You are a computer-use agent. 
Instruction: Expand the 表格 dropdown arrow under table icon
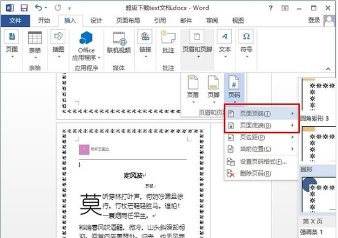click(x=35, y=57)
